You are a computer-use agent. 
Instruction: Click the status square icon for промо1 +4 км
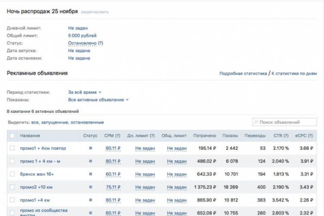click(90, 200)
